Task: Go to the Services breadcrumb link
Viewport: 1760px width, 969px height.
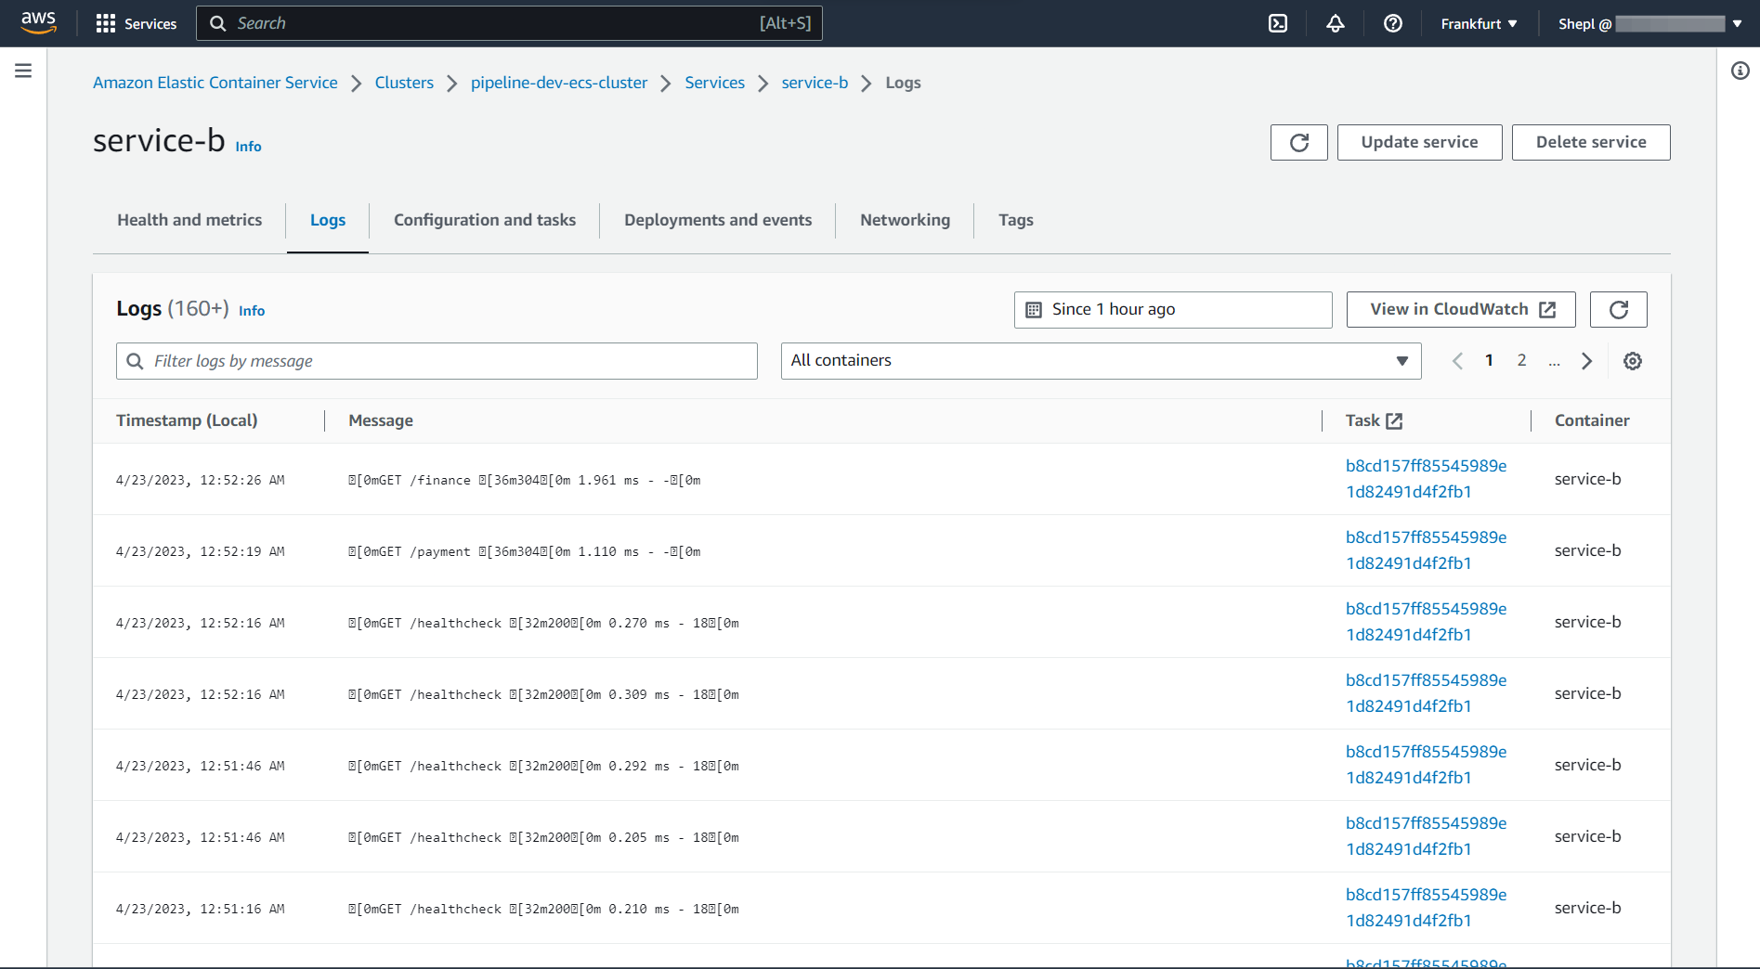Action: tap(714, 83)
